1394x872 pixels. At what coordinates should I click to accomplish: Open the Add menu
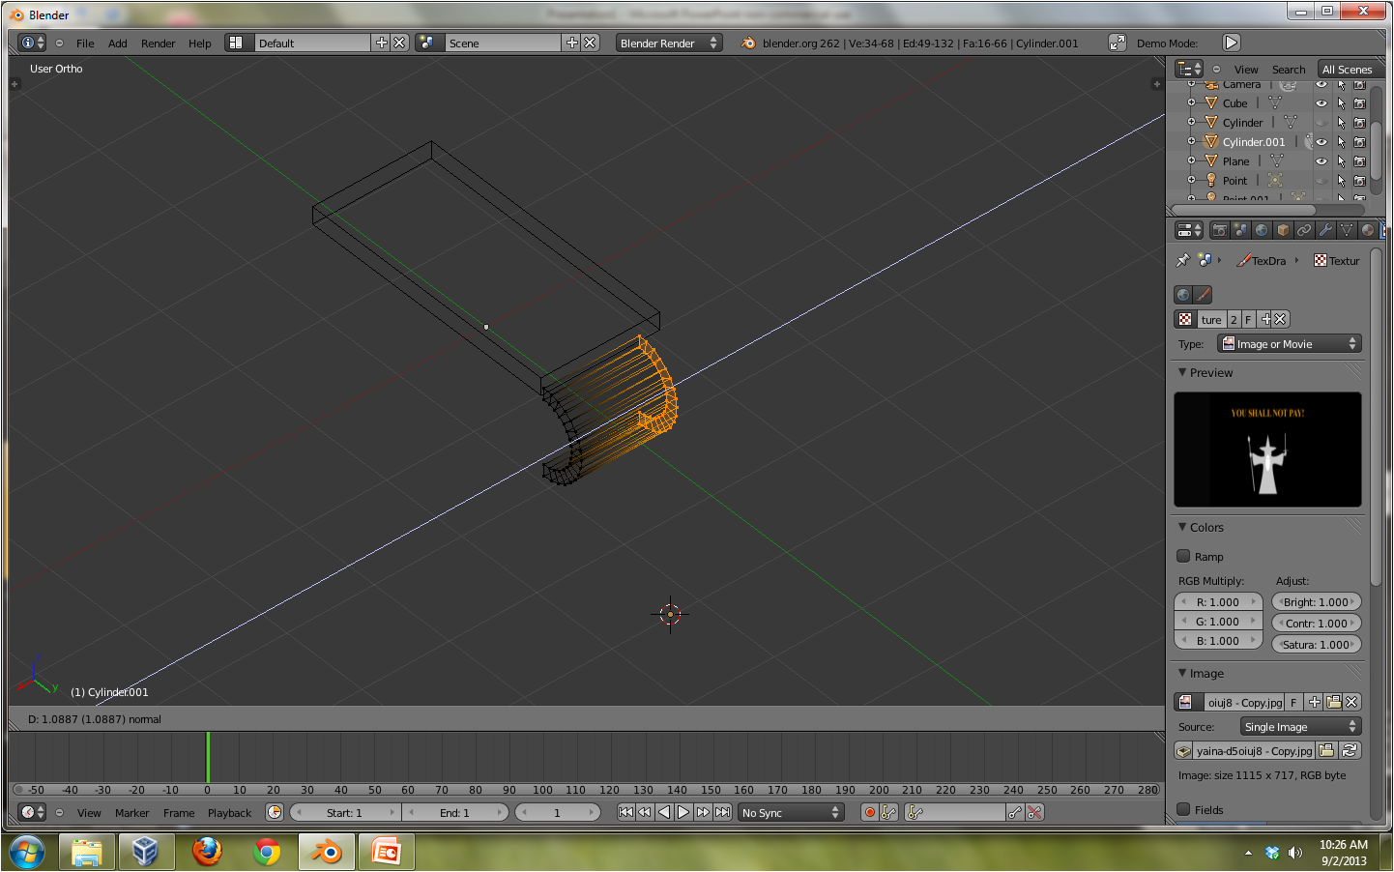coord(118,44)
